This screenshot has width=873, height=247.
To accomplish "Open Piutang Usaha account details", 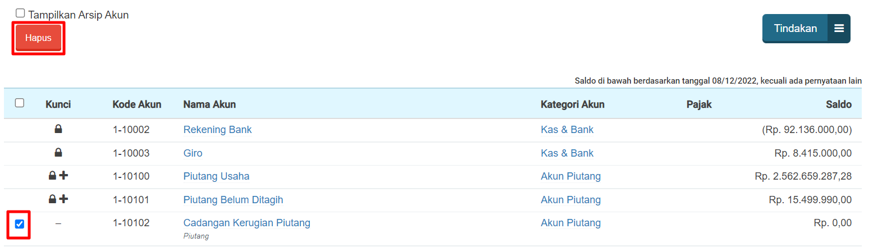I will (216, 176).
